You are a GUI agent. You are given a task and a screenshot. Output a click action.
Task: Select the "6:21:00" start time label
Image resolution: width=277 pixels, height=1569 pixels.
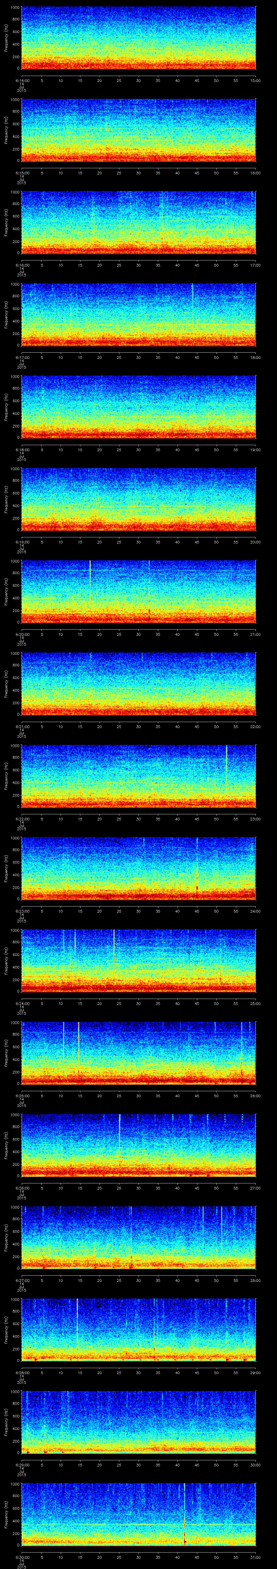tap(22, 726)
